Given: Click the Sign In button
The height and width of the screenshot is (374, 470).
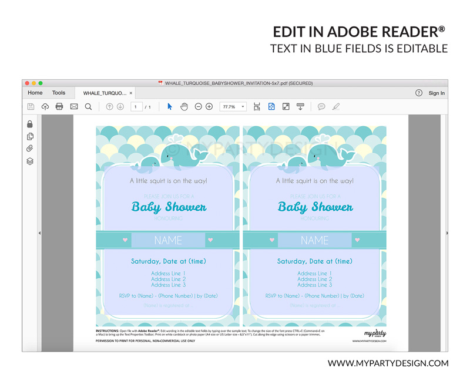Looking at the screenshot, I should pos(437,93).
